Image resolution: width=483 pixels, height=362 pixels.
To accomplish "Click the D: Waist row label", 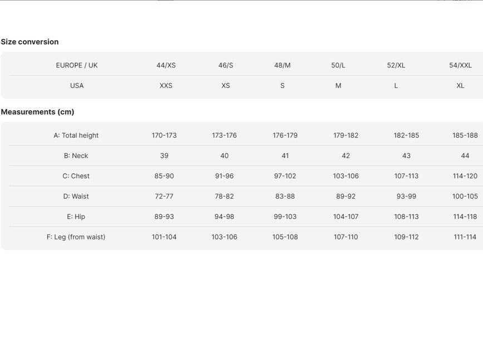I will coord(76,197).
